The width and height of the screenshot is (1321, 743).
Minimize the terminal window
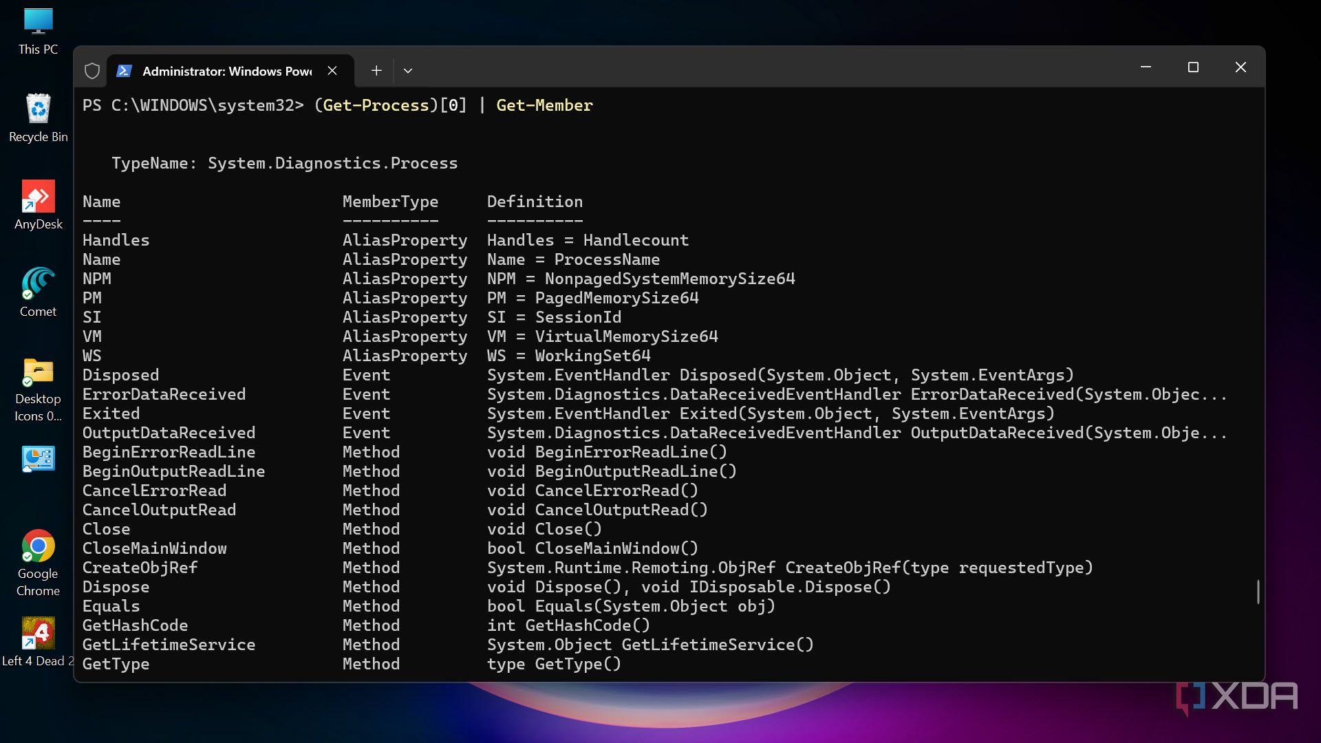[x=1146, y=67]
